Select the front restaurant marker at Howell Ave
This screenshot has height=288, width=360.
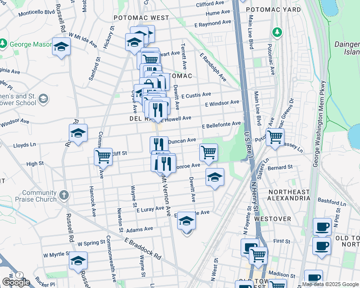pos(158,110)
